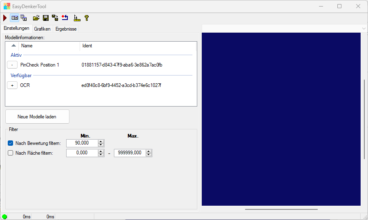Screen dimensions: 368x220
Task: Click the Fläche maximum value field
Action: coord(129,153)
